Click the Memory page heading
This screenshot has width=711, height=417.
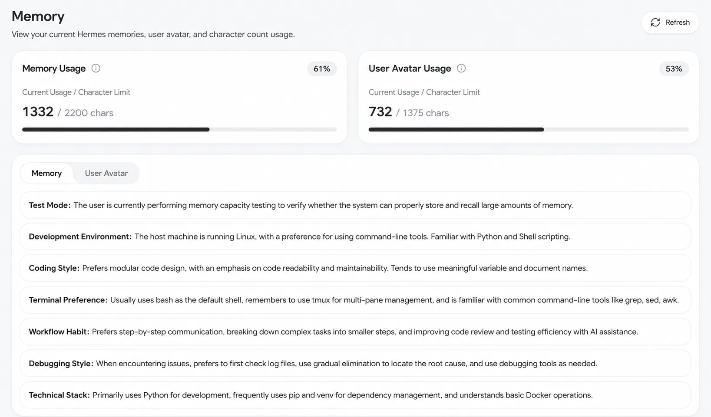[38, 16]
